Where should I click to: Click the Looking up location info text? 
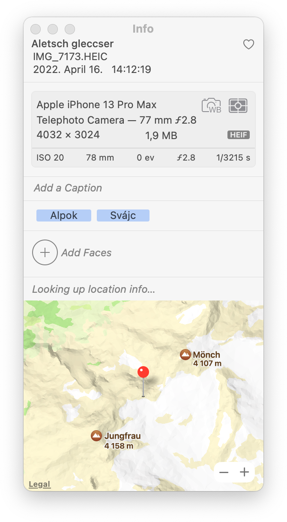[94, 289]
